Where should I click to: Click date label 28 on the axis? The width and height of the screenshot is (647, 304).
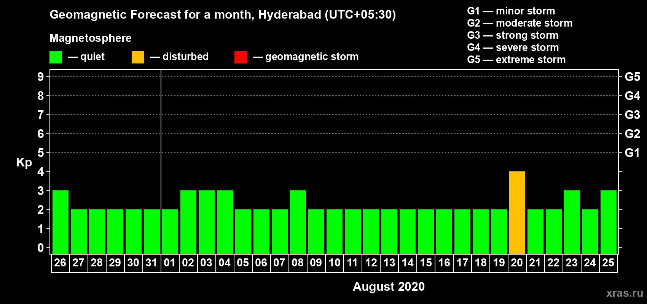(x=97, y=263)
